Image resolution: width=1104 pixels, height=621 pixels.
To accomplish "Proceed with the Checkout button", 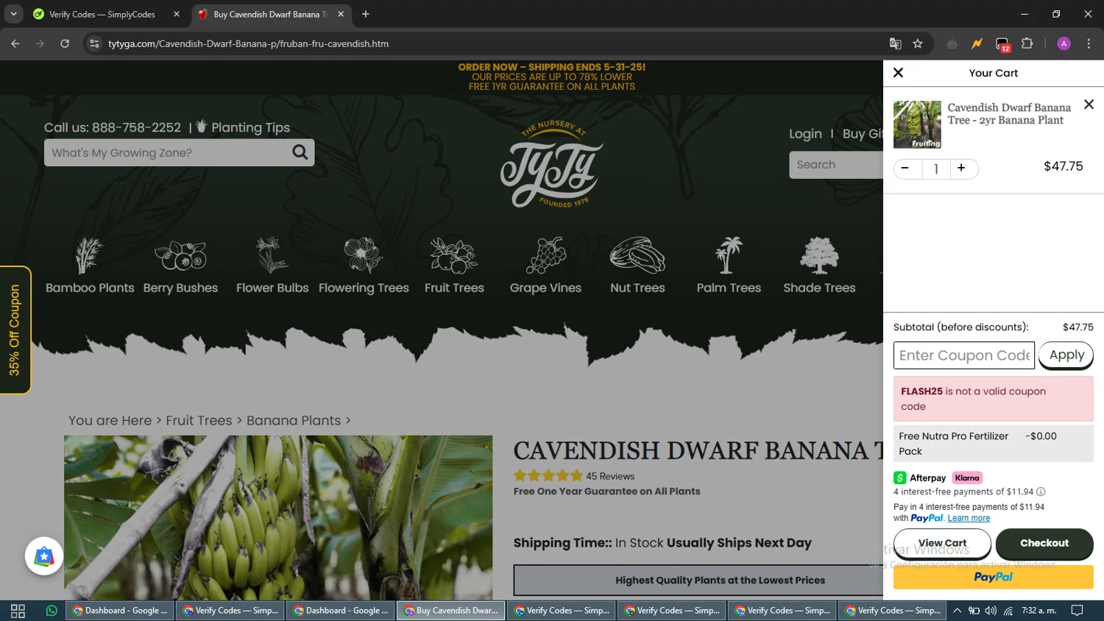I will [1044, 543].
